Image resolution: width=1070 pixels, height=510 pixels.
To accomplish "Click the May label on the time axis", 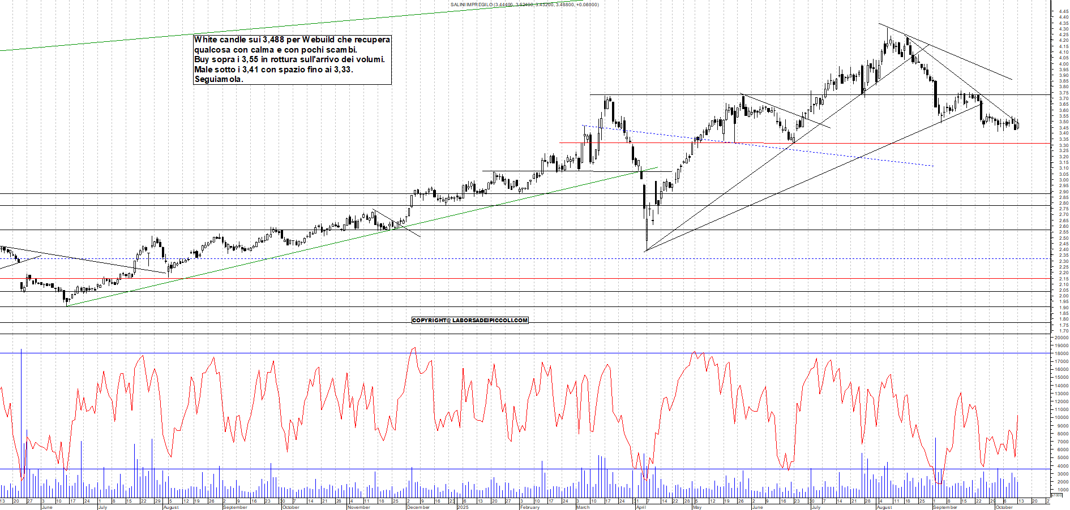I will click(697, 507).
